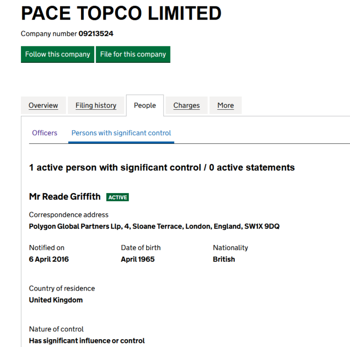
Task: Select Persons with significant control sub-tab
Action: point(121,133)
